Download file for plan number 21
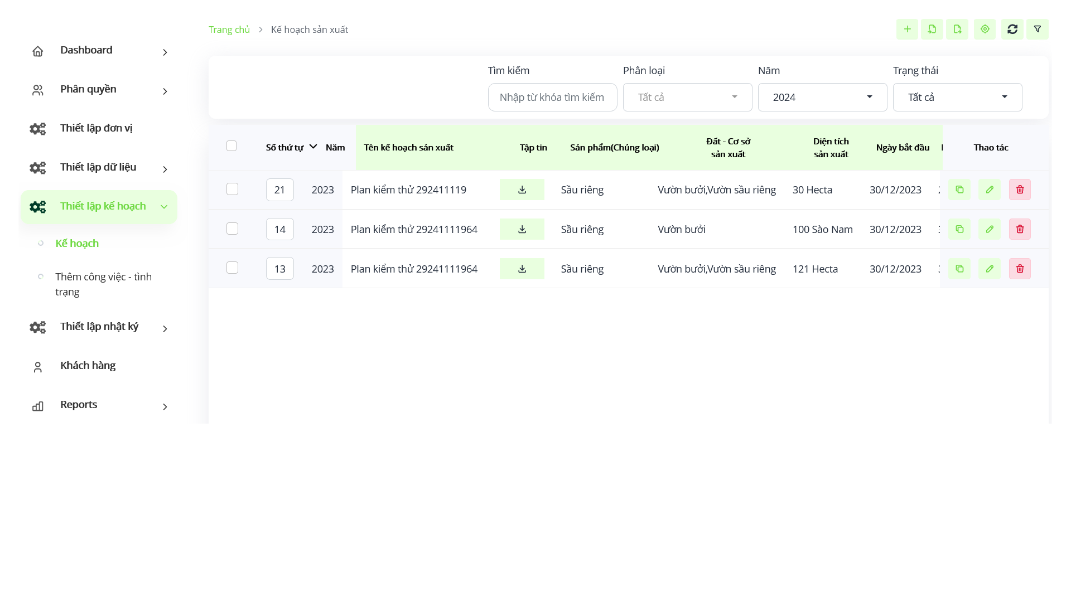Image resolution: width=1071 pixels, height=602 pixels. click(x=522, y=190)
